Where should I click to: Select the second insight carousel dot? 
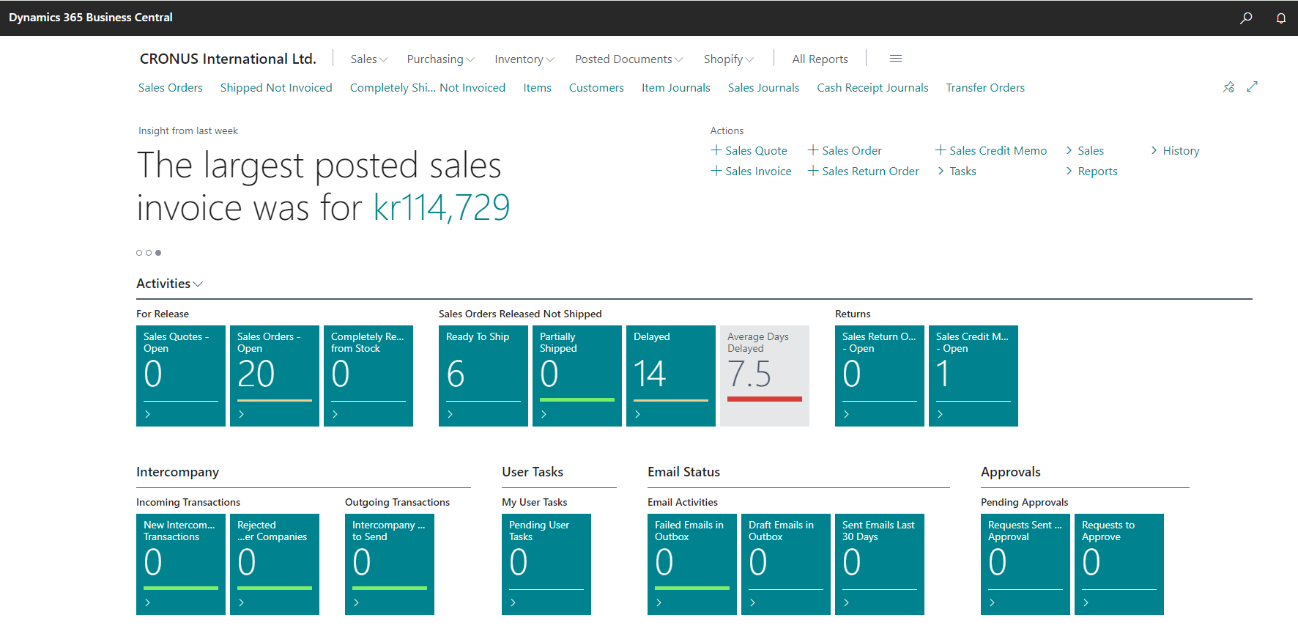[149, 253]
